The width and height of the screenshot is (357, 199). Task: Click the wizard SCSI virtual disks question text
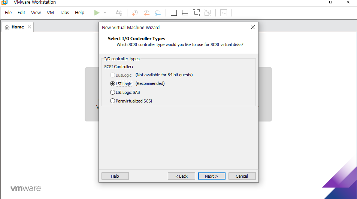[x=180, y=45]
